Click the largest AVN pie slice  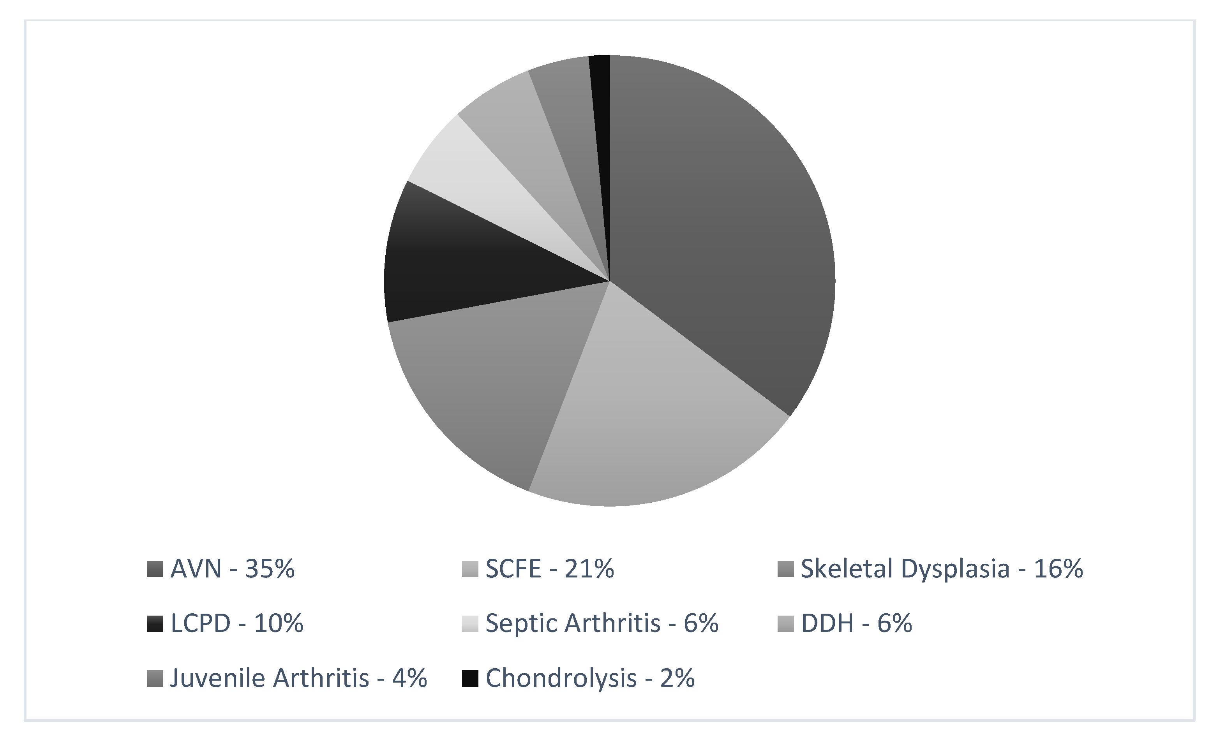(x=717, y=222)
